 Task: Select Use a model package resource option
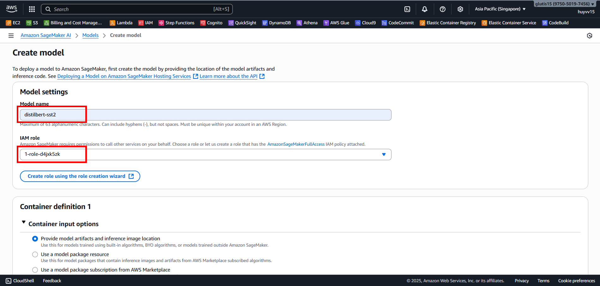(x=35, y=254)
